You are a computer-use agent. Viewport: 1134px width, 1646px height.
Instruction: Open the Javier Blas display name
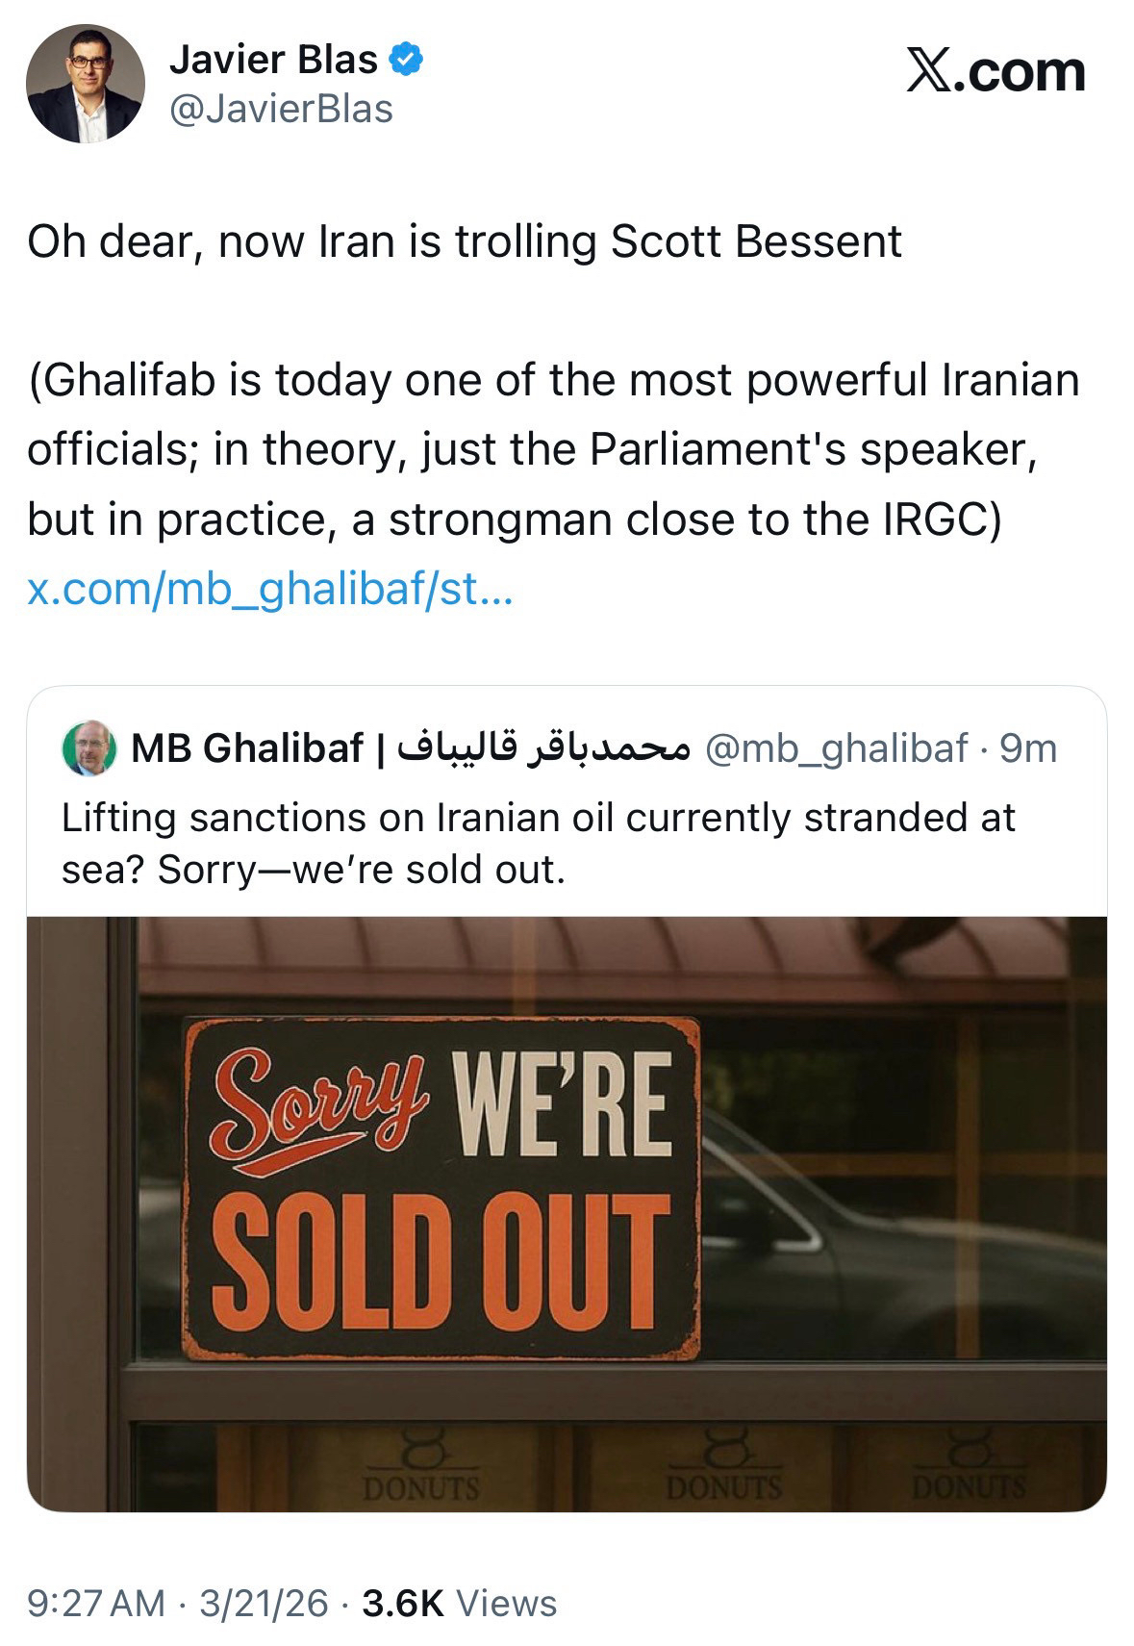tap(273, 60)
